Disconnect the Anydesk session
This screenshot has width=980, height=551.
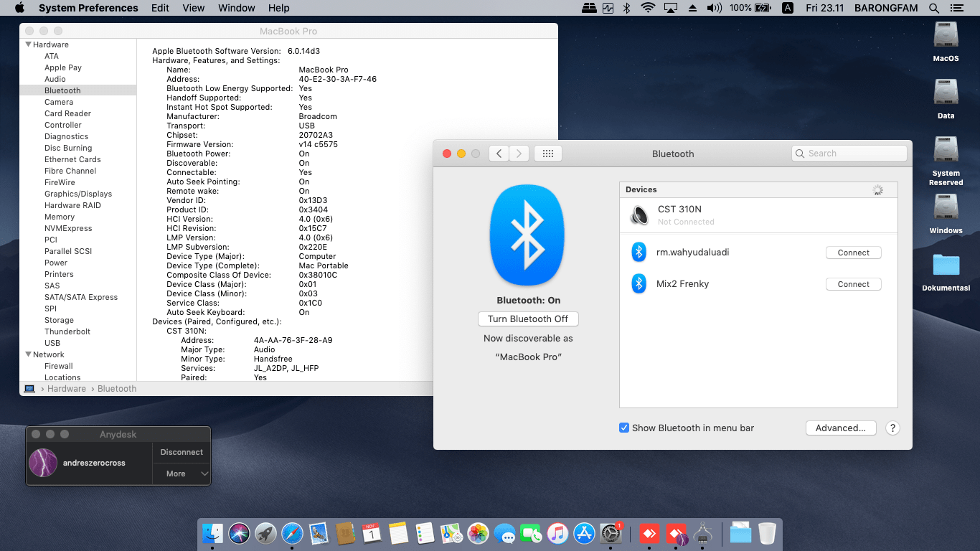[182, 452]
